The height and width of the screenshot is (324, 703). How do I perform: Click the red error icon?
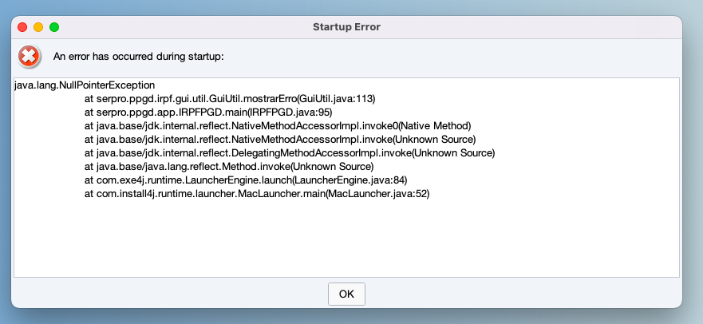pyautogui.click(x=28, y=57)
